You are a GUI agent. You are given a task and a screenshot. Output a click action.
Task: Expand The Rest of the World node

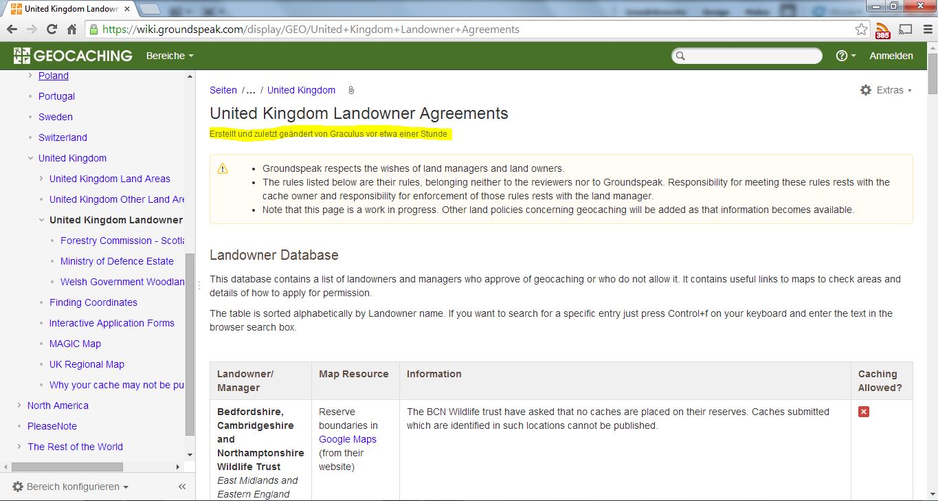tap(19, 447)
